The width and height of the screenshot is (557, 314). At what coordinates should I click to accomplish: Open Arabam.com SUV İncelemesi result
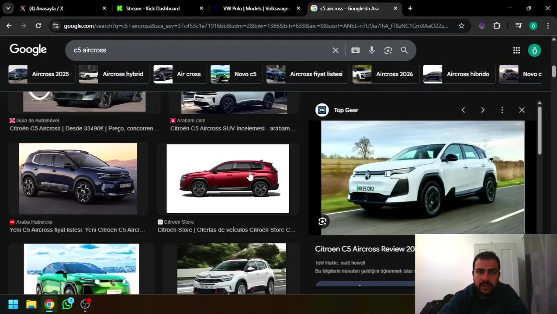tap(233, 128)
